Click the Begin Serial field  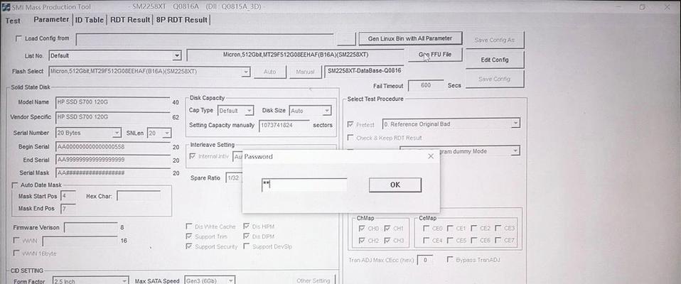click(113, 147)
